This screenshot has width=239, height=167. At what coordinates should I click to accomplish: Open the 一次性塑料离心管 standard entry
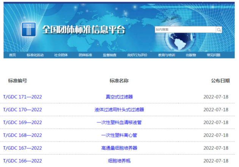[x=119, y=135]
